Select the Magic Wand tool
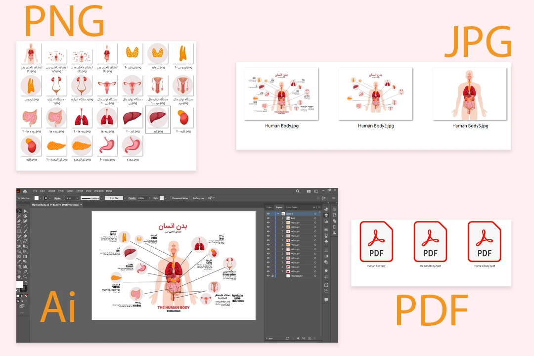Viewport: 534px width, 356px height. (19, 216)
